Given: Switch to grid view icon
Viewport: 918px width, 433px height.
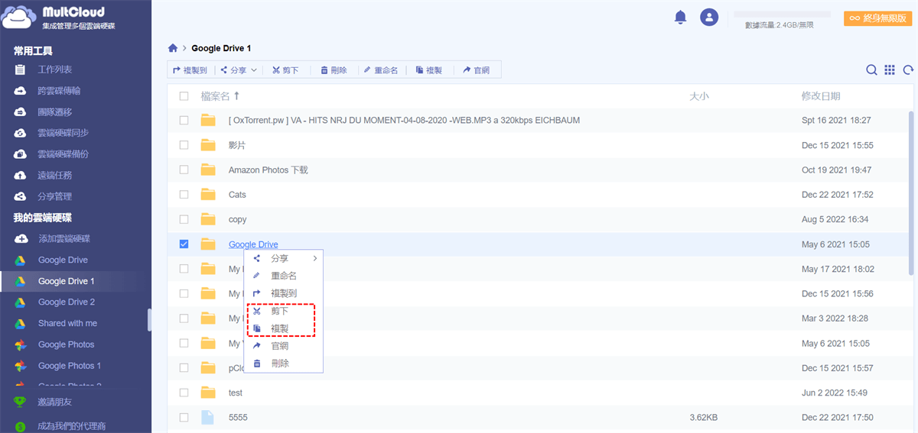Looking at the screenshot, I should point(890,70).
